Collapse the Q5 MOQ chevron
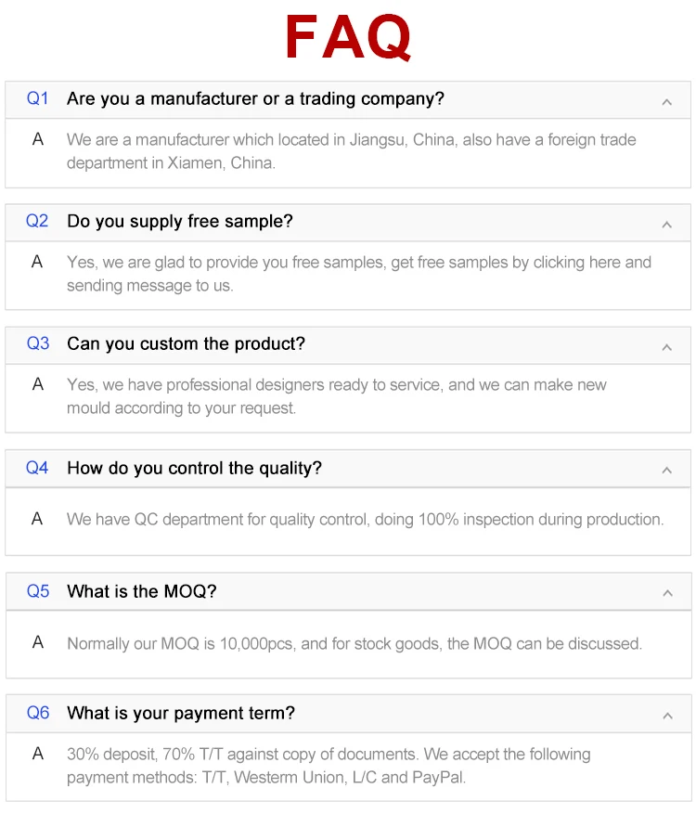This screenshot has width=696, height=814. [666, 592]
